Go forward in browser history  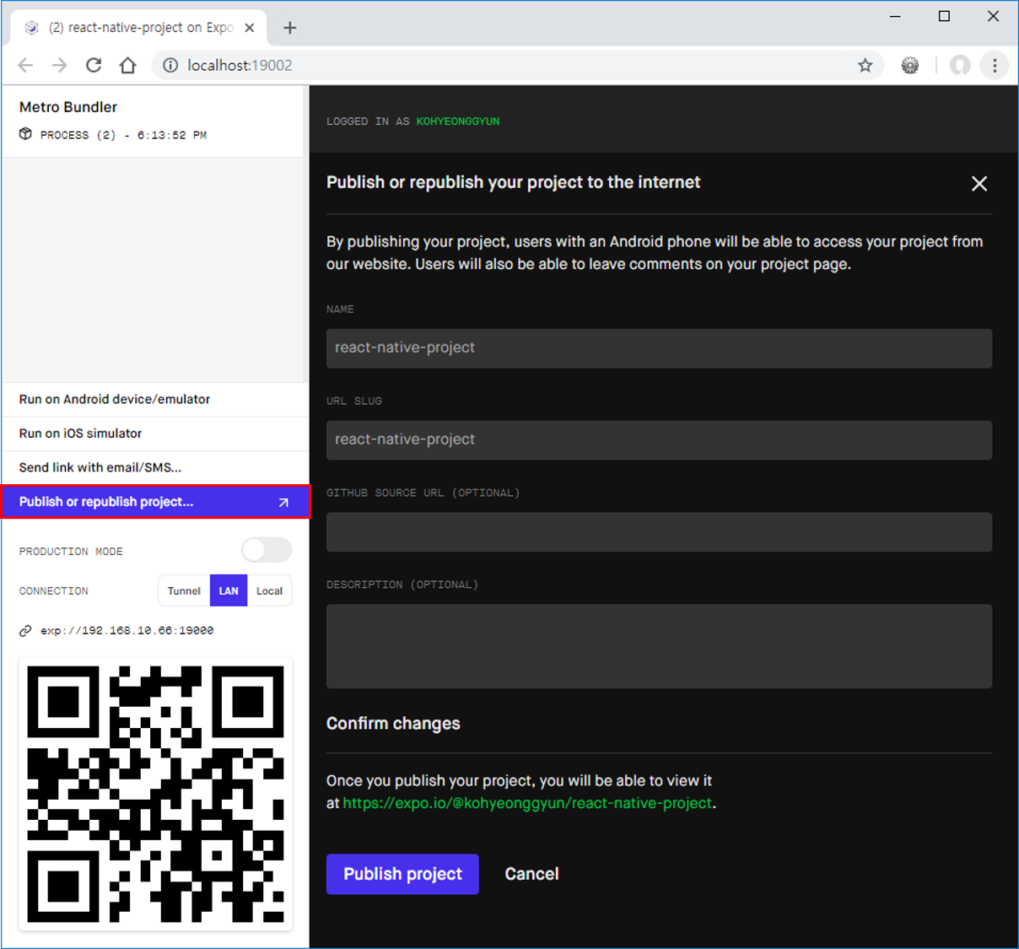pos(59,65)
